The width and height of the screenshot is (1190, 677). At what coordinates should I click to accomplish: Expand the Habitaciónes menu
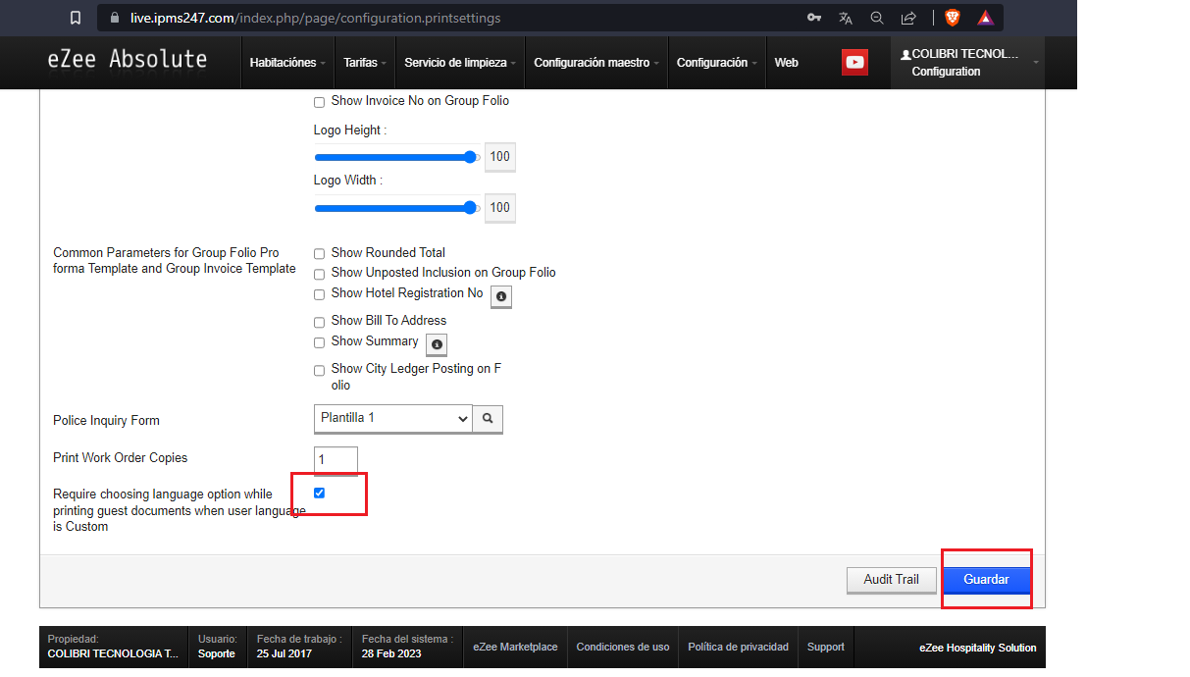pos(288,63)
